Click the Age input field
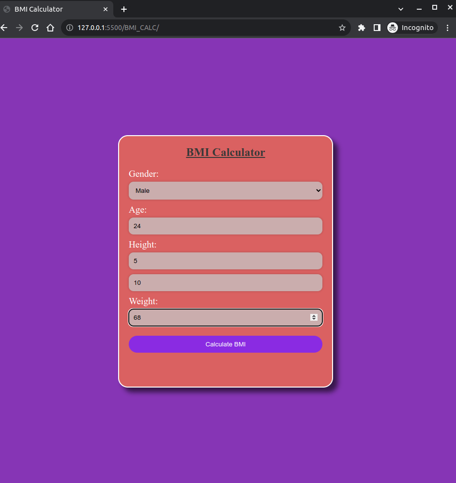Viewport: 456px width, 483px height. point(226,226)
